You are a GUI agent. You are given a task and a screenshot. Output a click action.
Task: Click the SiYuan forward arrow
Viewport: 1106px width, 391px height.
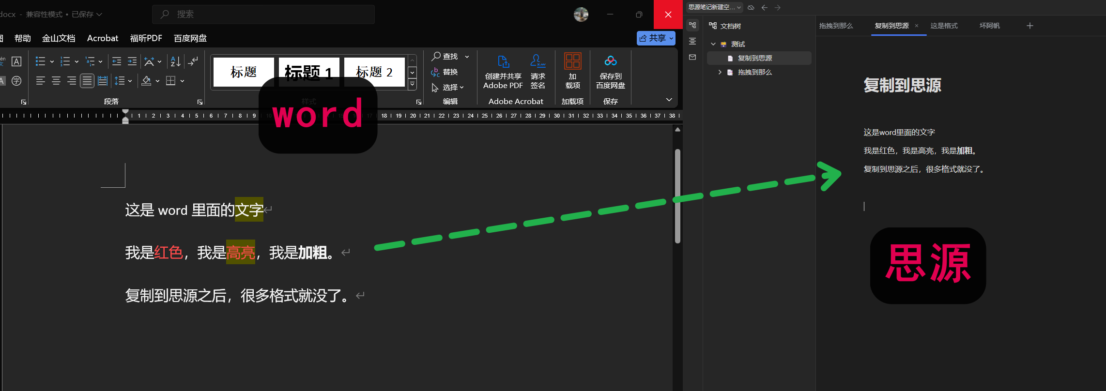(x=778, y=7)
